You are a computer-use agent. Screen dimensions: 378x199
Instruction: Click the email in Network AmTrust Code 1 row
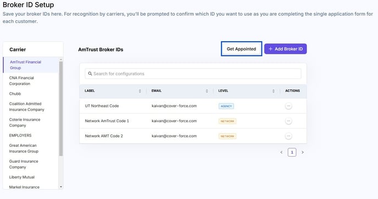(174, 121)
